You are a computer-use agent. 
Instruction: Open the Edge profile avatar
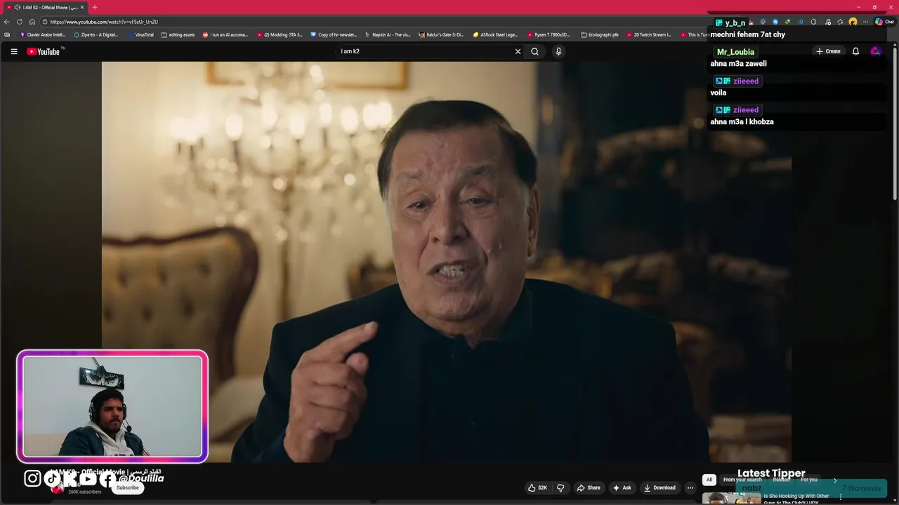(853, 22)
